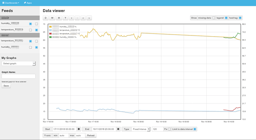Viewport: 256px width, 140px height.
Task: Check left axis for last humidity feed
Action: point(30,47)
